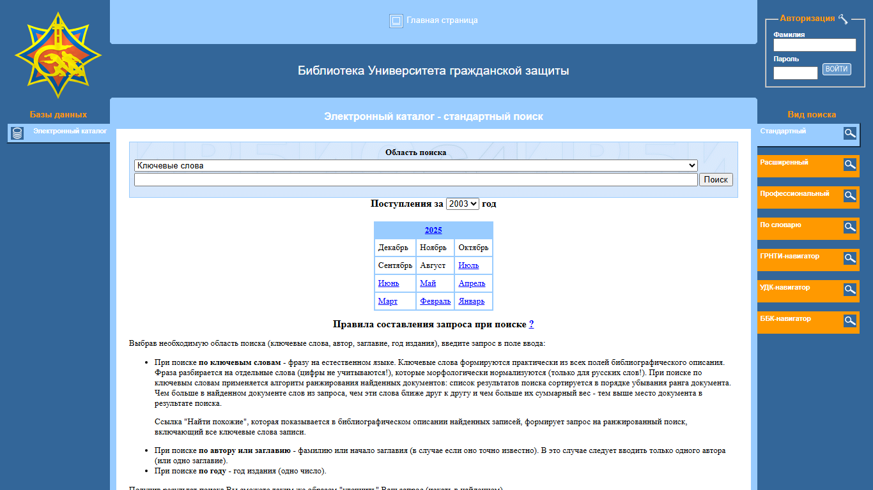Open ГРНТИ-навигатор search
873x490 pixels.
point(789,256)
